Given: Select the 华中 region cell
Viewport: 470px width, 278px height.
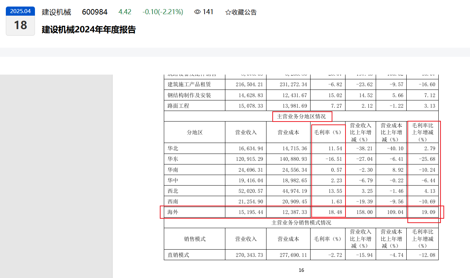Looking at the screenshot, I should (x=173, y=180).
